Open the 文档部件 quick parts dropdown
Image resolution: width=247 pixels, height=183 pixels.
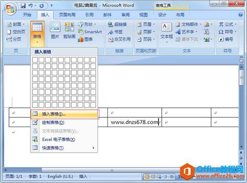189,24
